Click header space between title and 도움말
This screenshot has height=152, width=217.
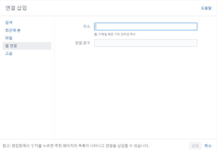point(114,8)
